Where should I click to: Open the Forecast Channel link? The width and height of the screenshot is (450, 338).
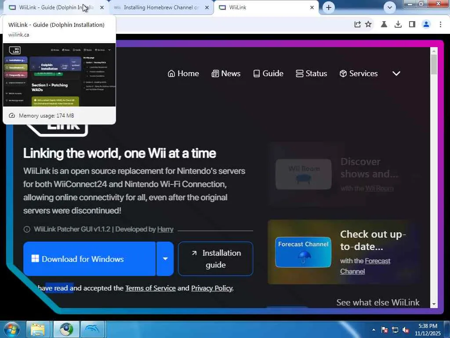point(365,266)
